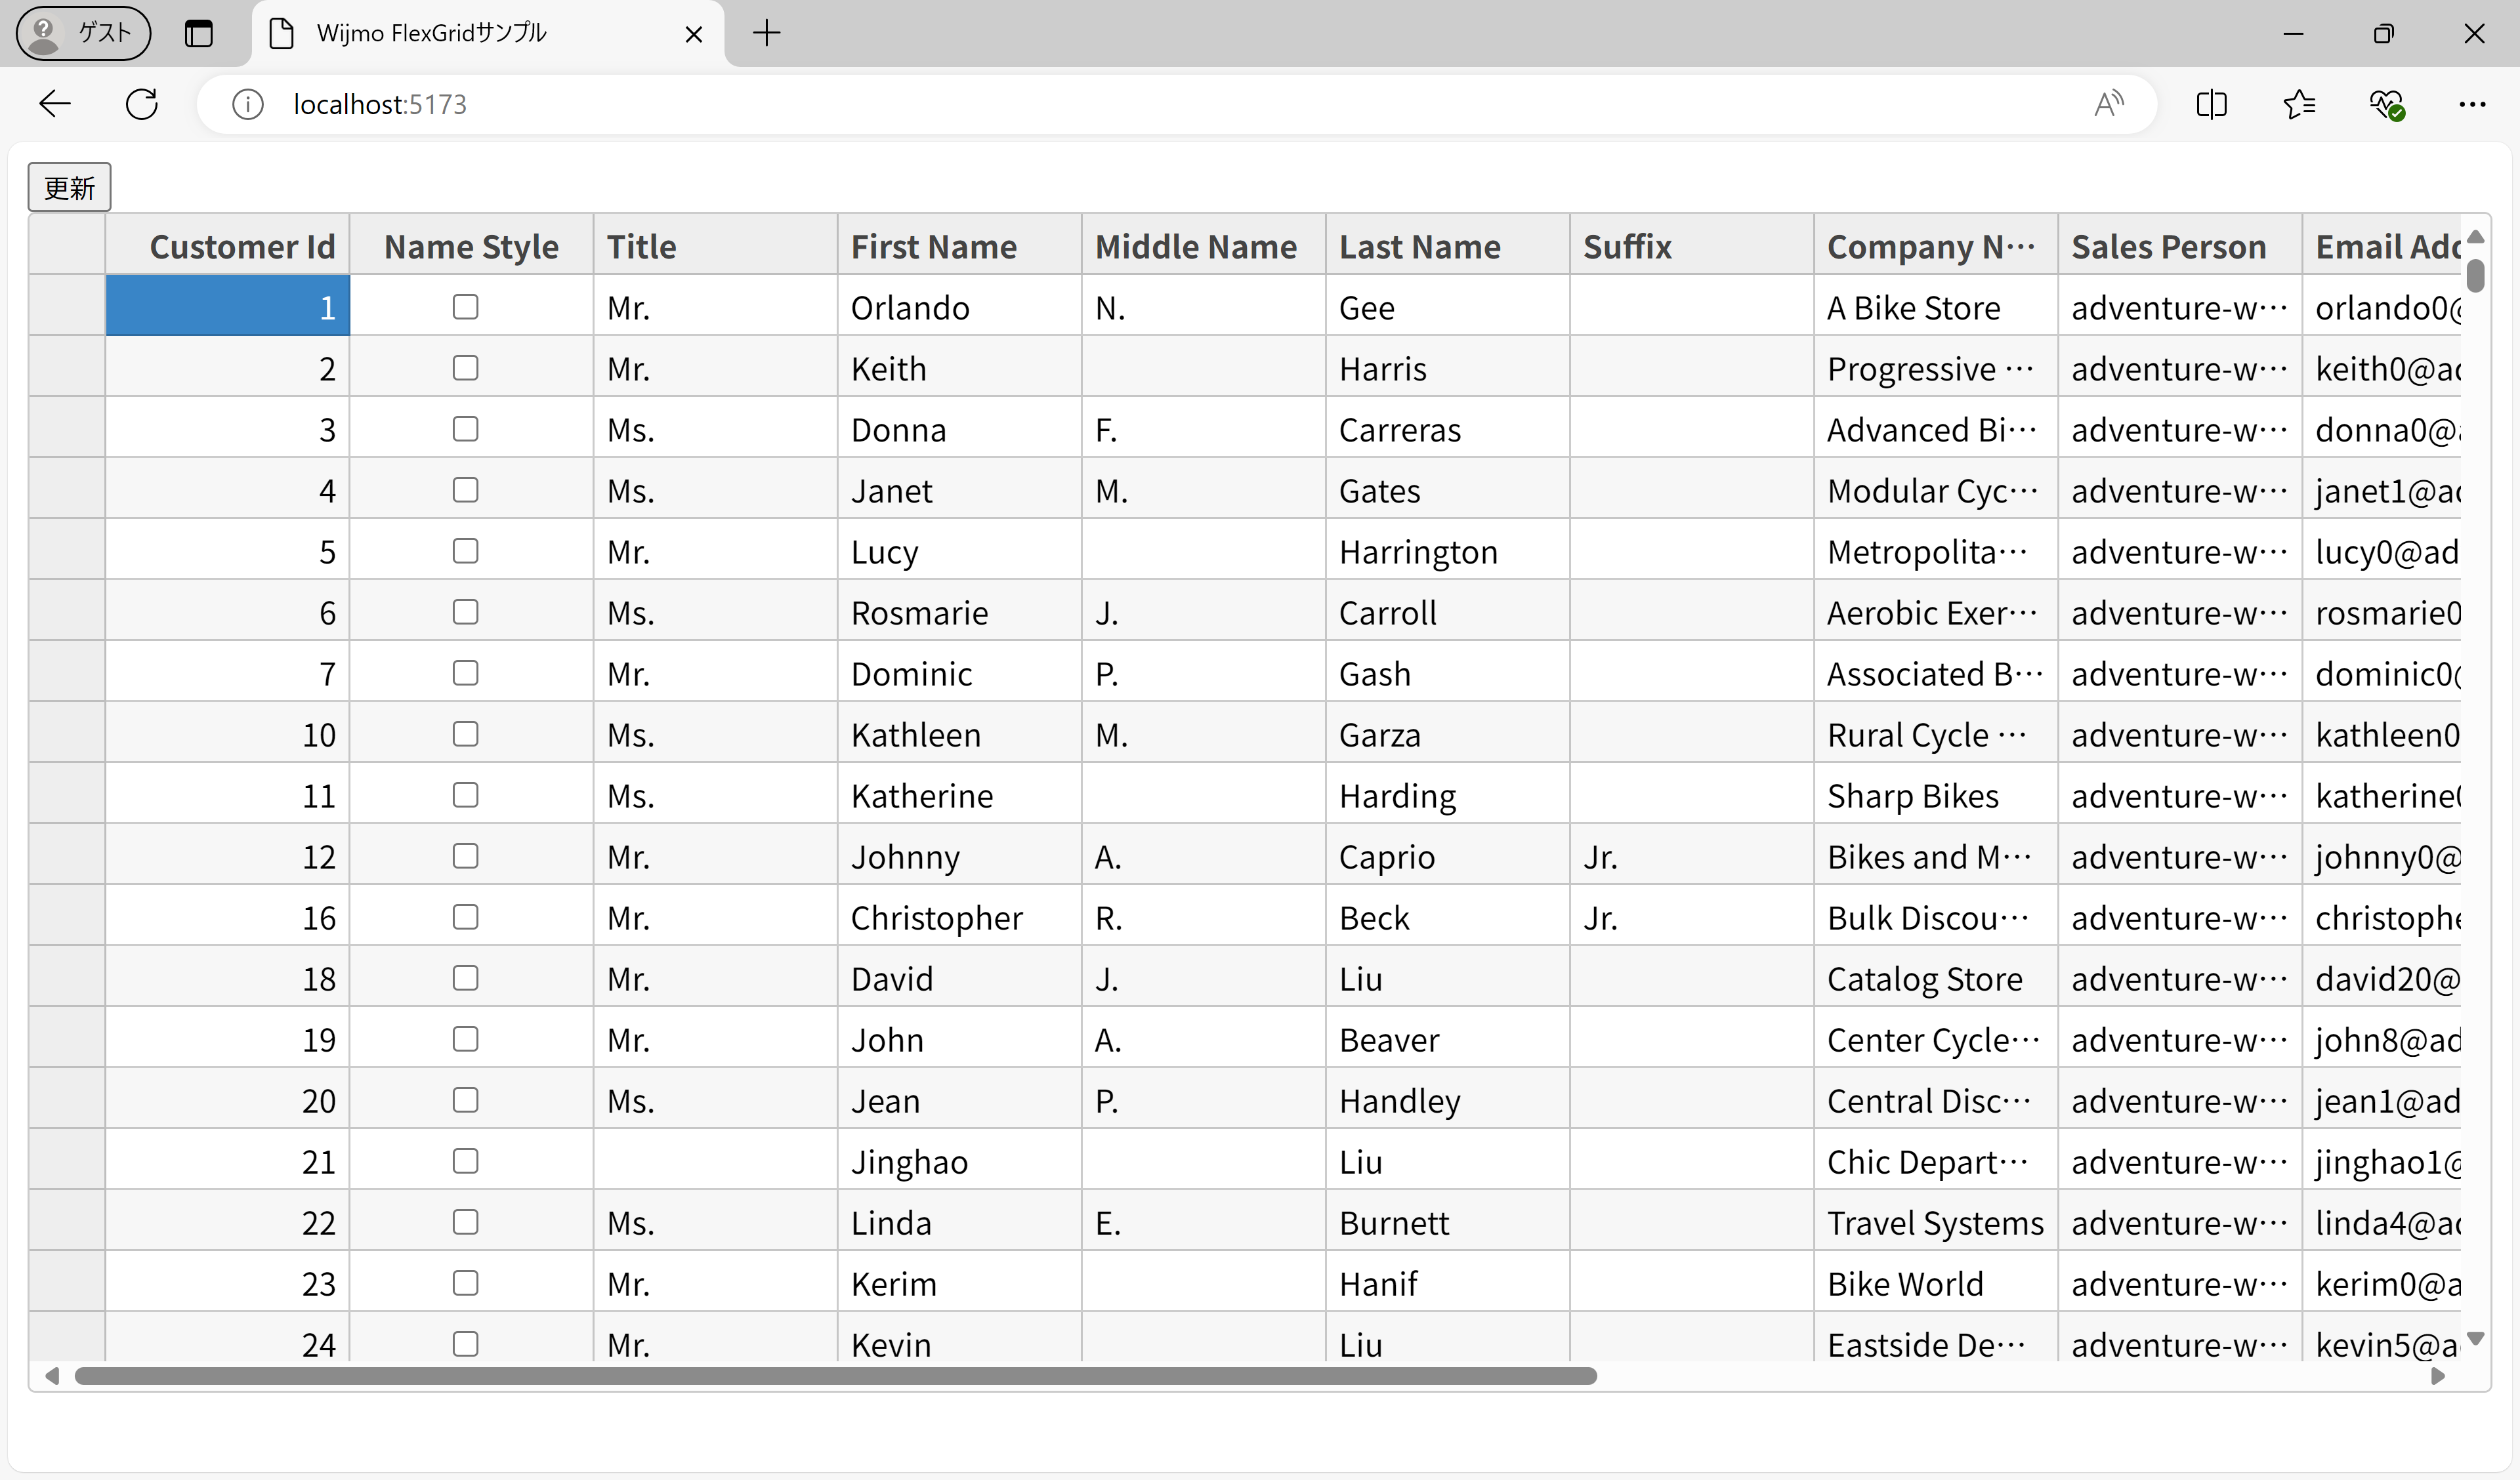Open Browser Essentials
This screenshot has width=2520, height=1480.
pyautogui.click(x=2387, y=104)
